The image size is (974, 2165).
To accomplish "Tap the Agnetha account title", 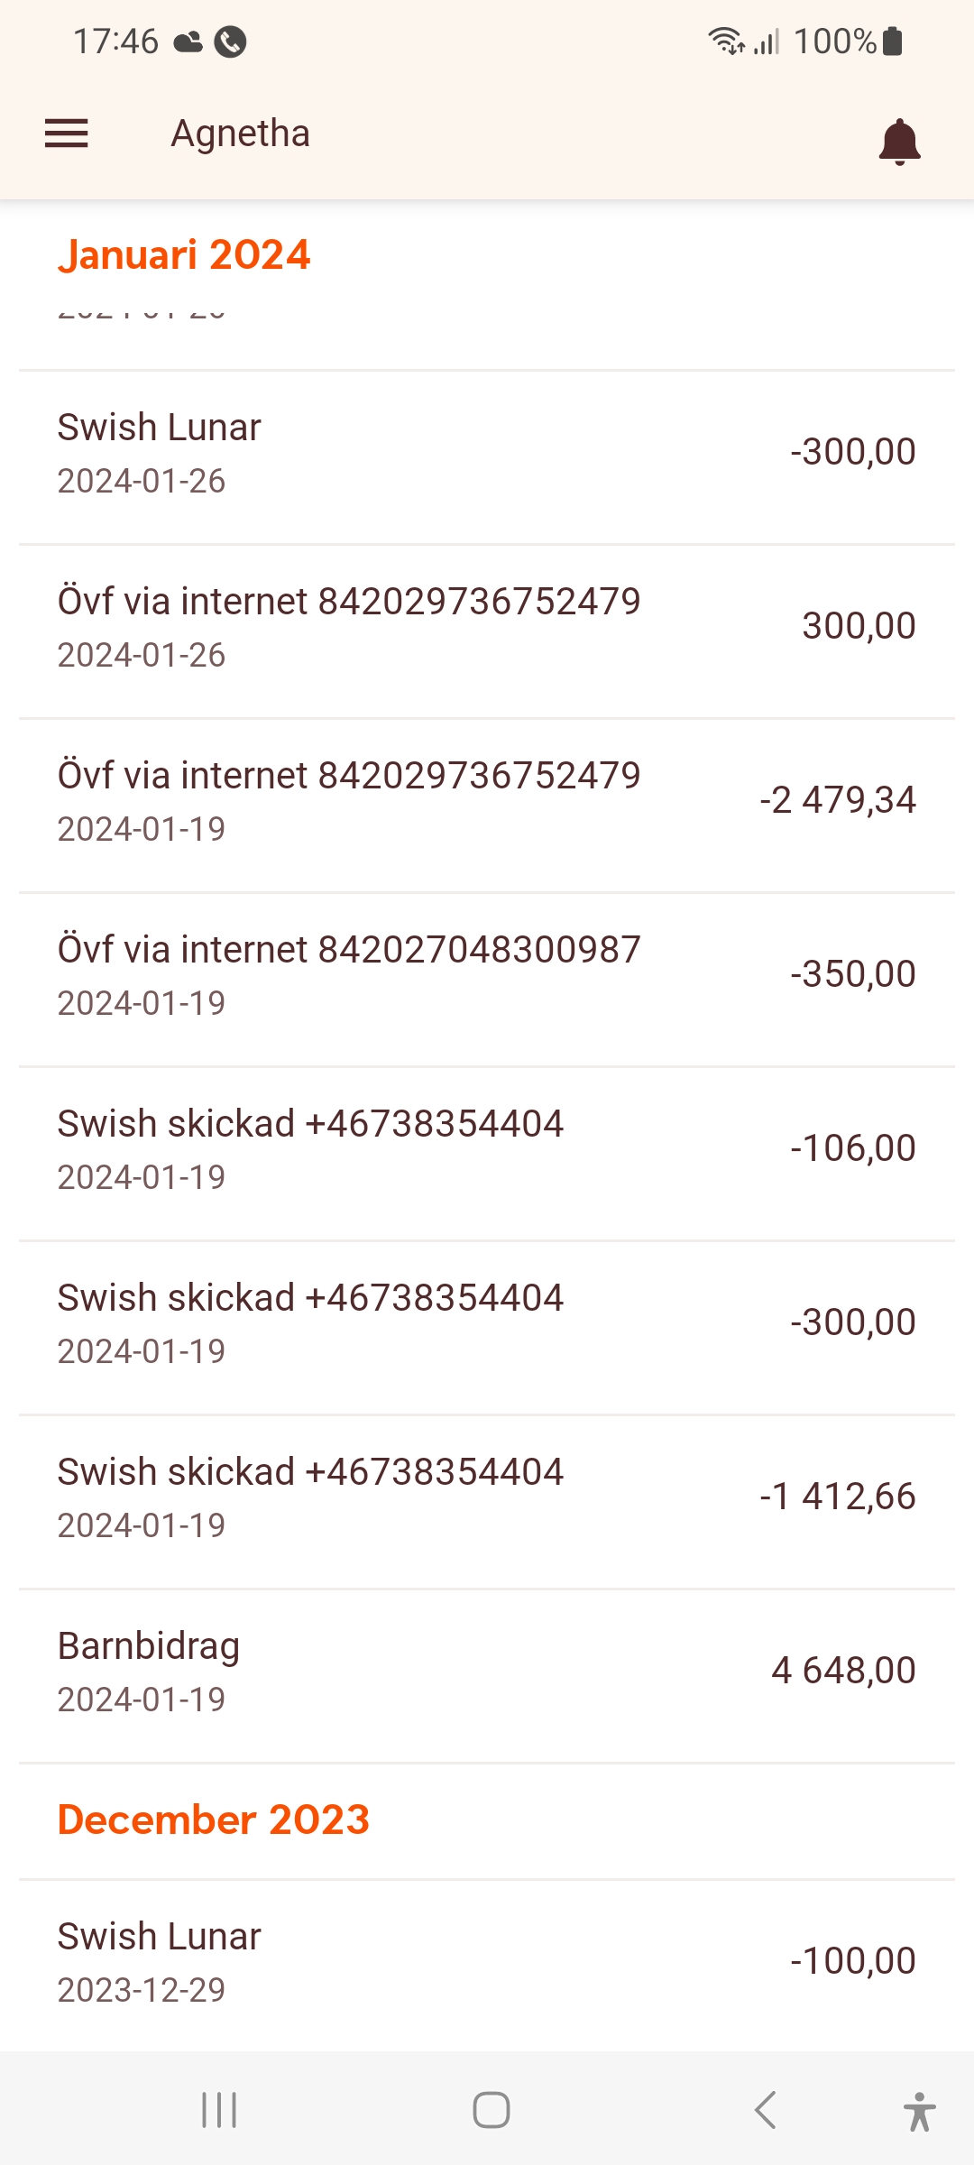I will click(x=241, y=134).
